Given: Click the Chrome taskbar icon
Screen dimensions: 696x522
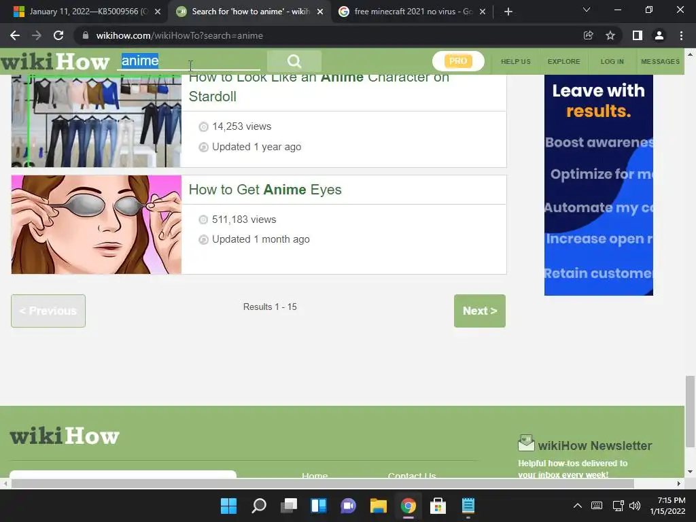Looking at the screenshot, I should click(408, 506).
